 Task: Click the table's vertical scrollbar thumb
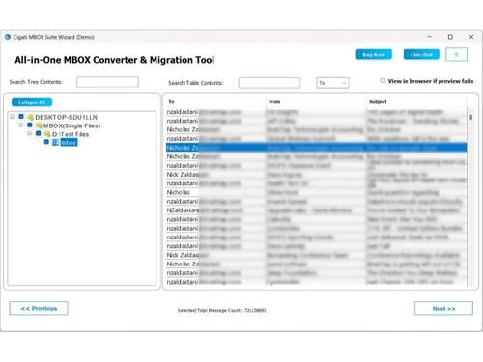pyautogui.click(x=470, y=117)
